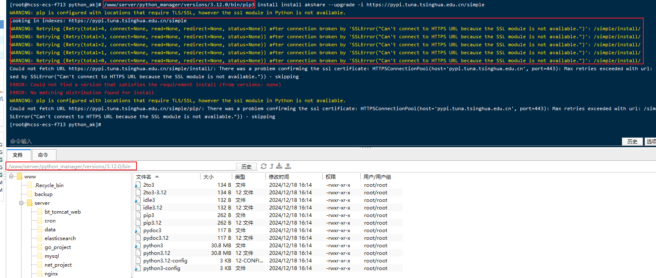Select the python3 link file icon

click(138, 246)
